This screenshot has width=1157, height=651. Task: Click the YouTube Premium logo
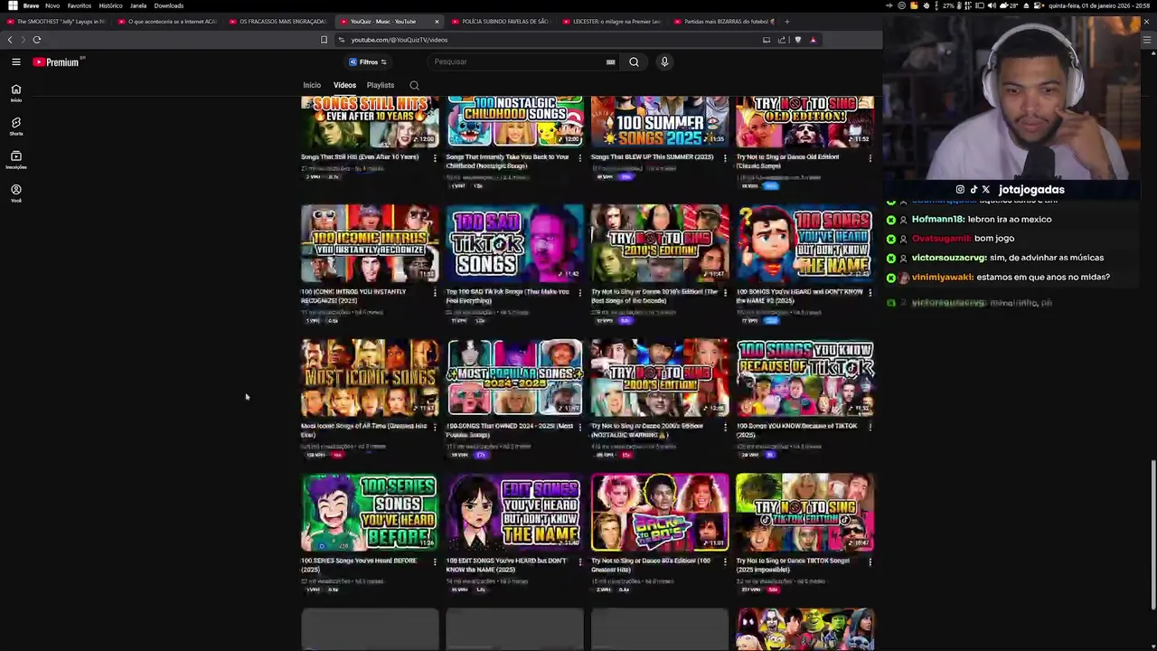point(59,62)
